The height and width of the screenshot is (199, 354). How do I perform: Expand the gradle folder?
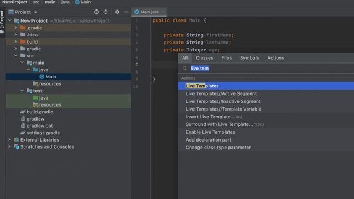tap(15, 49)
